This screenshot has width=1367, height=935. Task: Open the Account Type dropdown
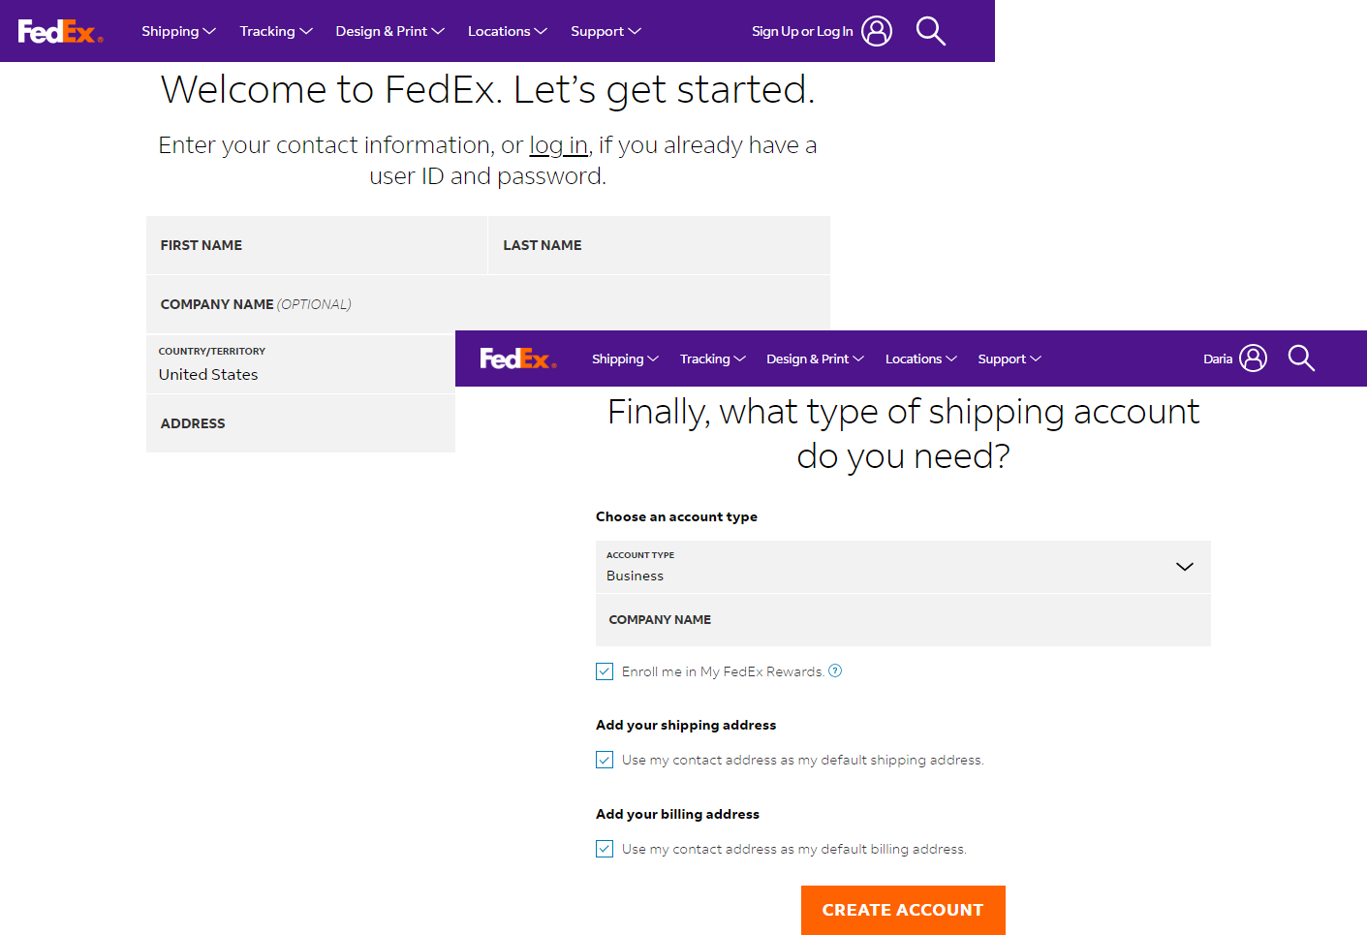coord(902,567)
